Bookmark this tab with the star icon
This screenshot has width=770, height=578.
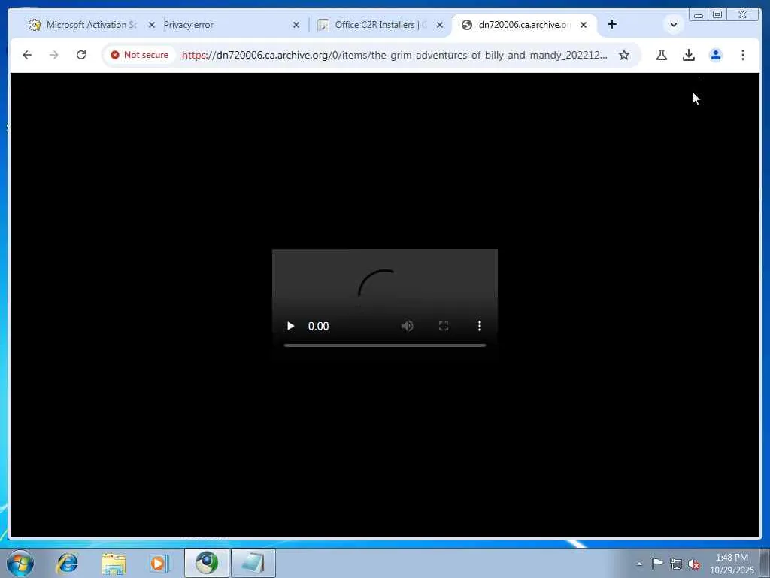coord(623,55)
